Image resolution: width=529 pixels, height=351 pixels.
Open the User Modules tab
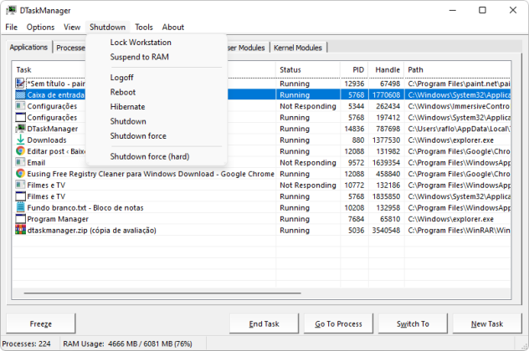click(x=247, y=48)
